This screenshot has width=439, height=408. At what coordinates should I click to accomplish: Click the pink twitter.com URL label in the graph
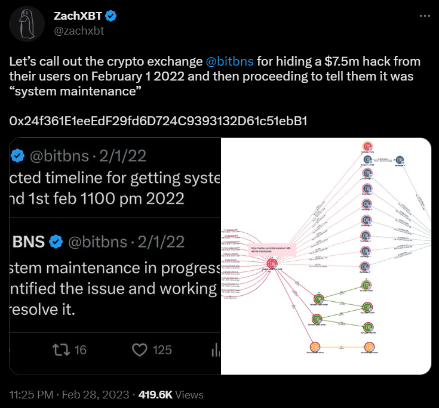point(272,249)
